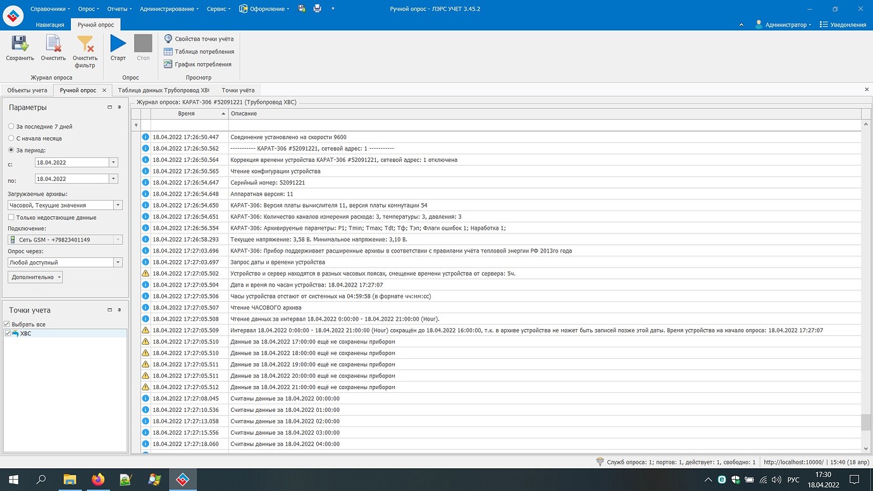Click the maximize icon of Параметры panel
Screen dimensions: 873x491
109,108
